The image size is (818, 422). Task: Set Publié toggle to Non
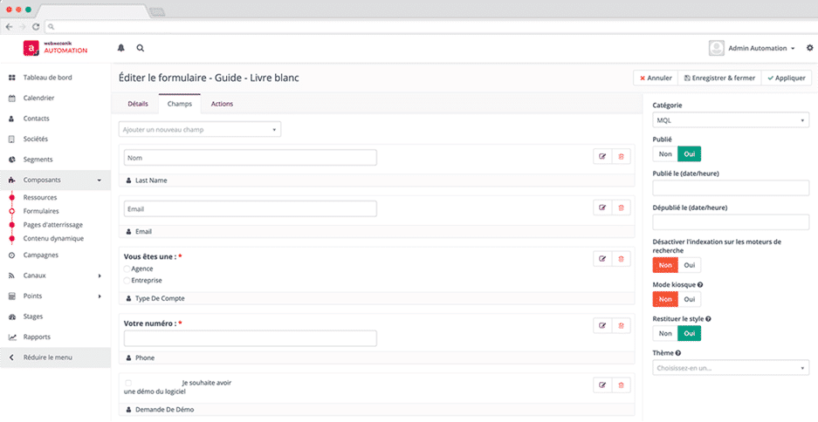(x=665, y=153)
